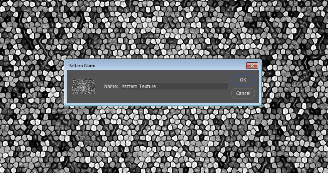This screenshot has width=328, height=173.
Task: Click the "Name:" label
Action: pyautogui.click(x=111, y=86)
